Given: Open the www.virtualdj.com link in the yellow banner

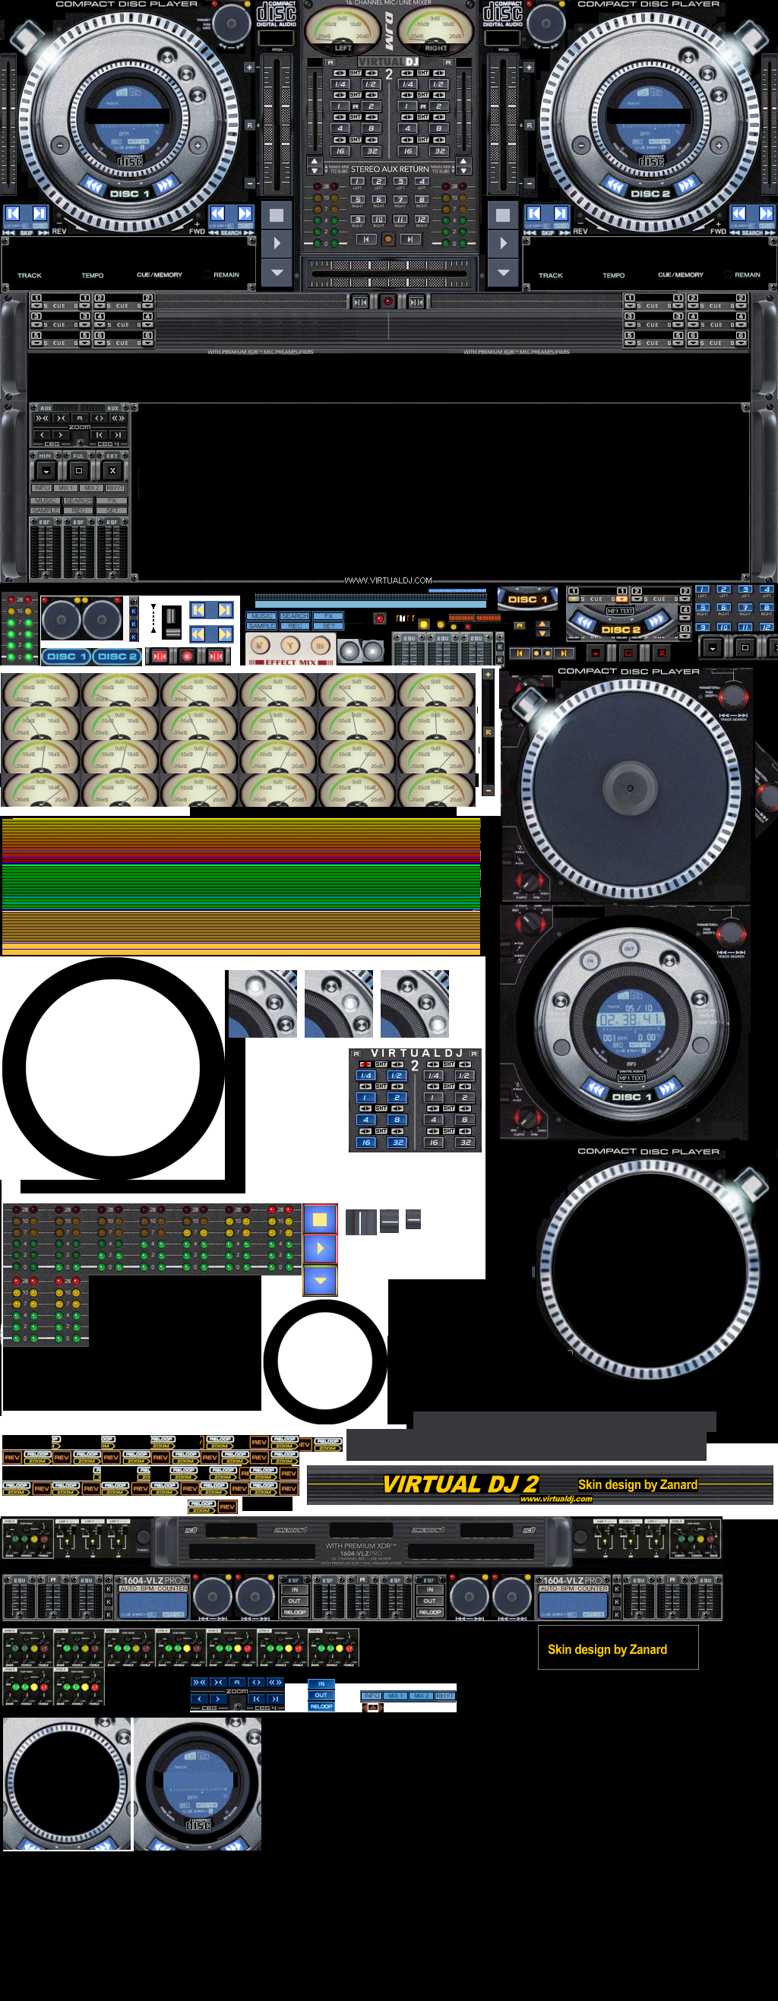Looking at the screenshot, I should point(555,1498).
